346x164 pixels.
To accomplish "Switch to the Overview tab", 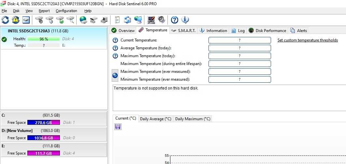I will pos(123,30).
